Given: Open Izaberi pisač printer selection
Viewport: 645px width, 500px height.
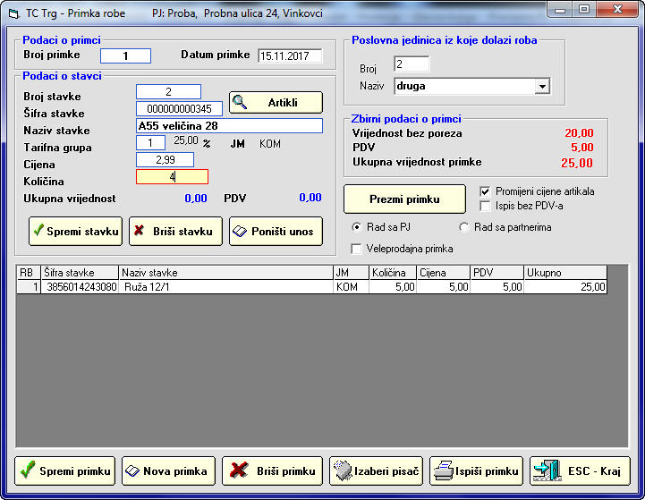Looking at the screenshot, I should 375,470.
